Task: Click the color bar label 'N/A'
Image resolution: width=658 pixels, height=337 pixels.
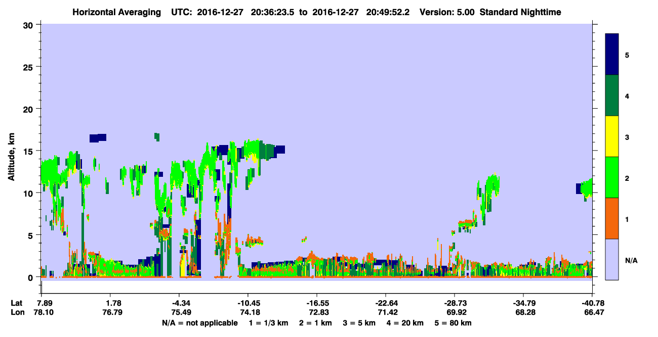Action: [631, 260]
